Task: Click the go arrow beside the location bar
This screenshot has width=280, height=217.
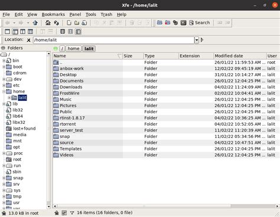Action: (x=202, y=40)
